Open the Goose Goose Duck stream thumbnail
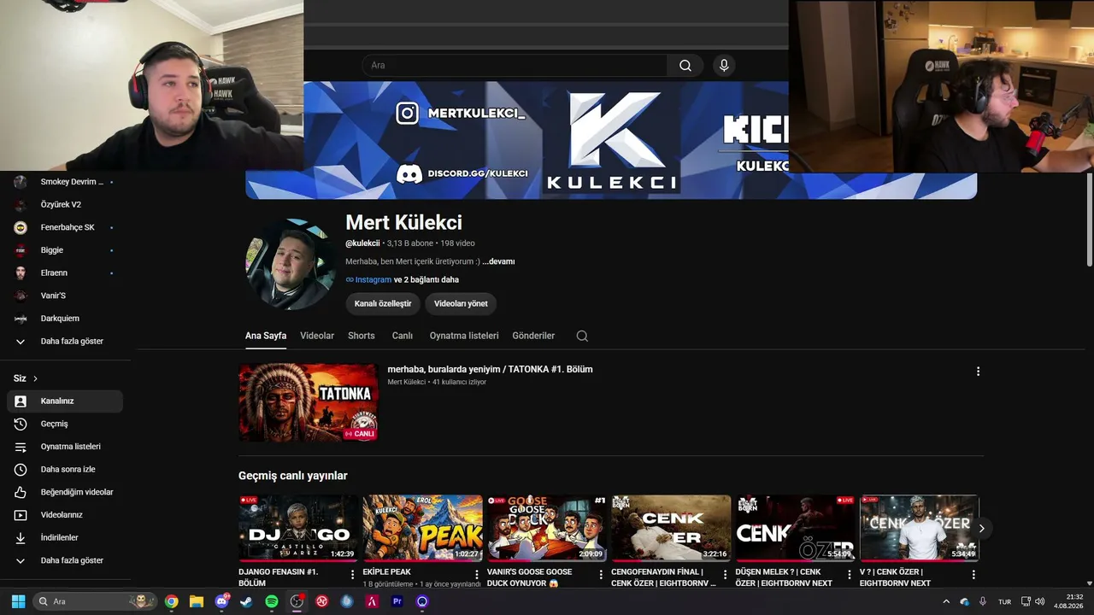Screen dimensions: 1094x615 click(547, 528)
